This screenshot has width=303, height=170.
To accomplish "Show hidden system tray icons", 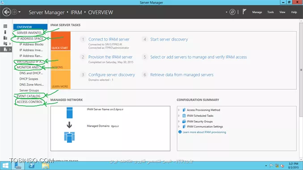I will (x=266, y=166).
